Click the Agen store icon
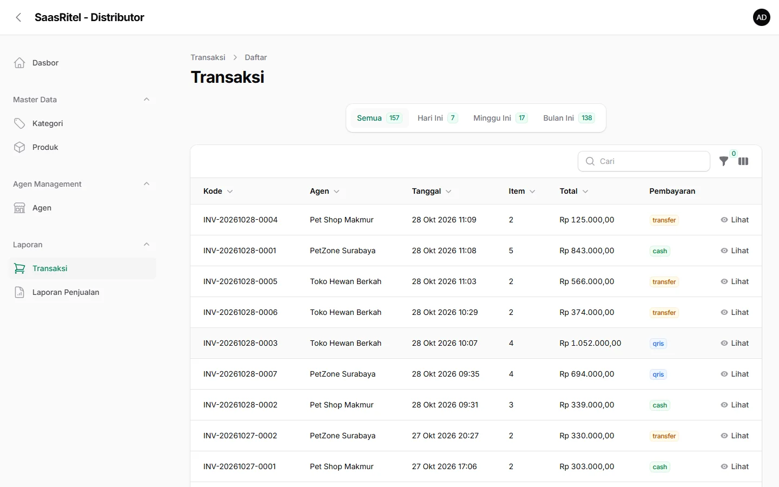 19,208
